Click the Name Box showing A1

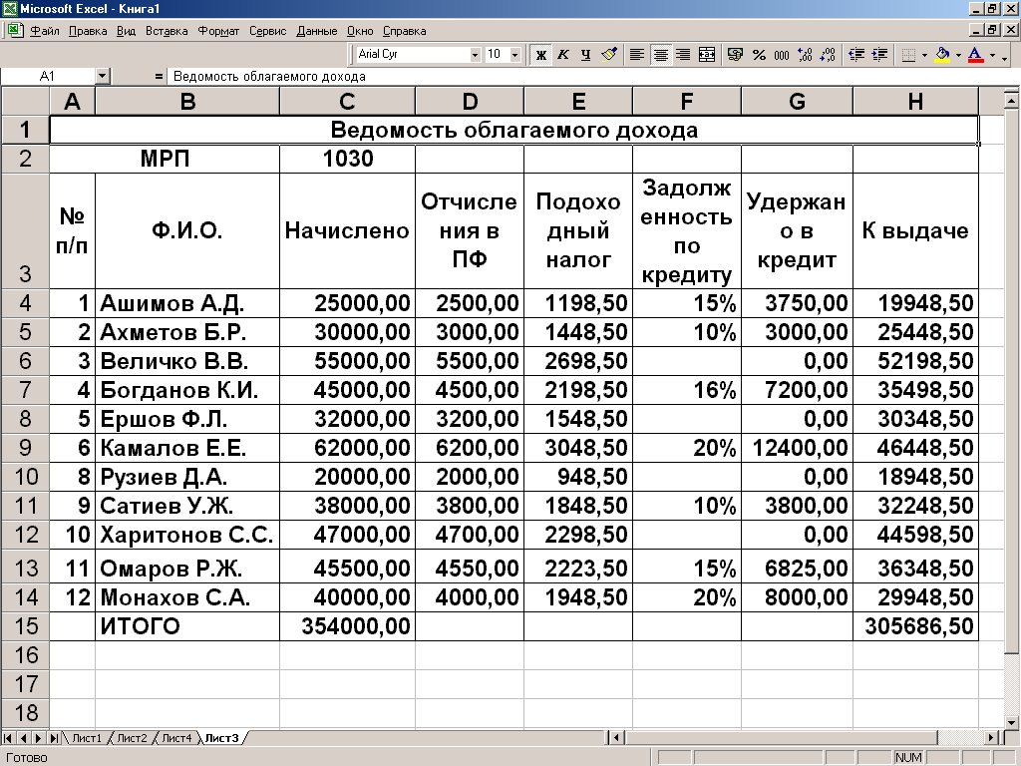coord(48,76)
